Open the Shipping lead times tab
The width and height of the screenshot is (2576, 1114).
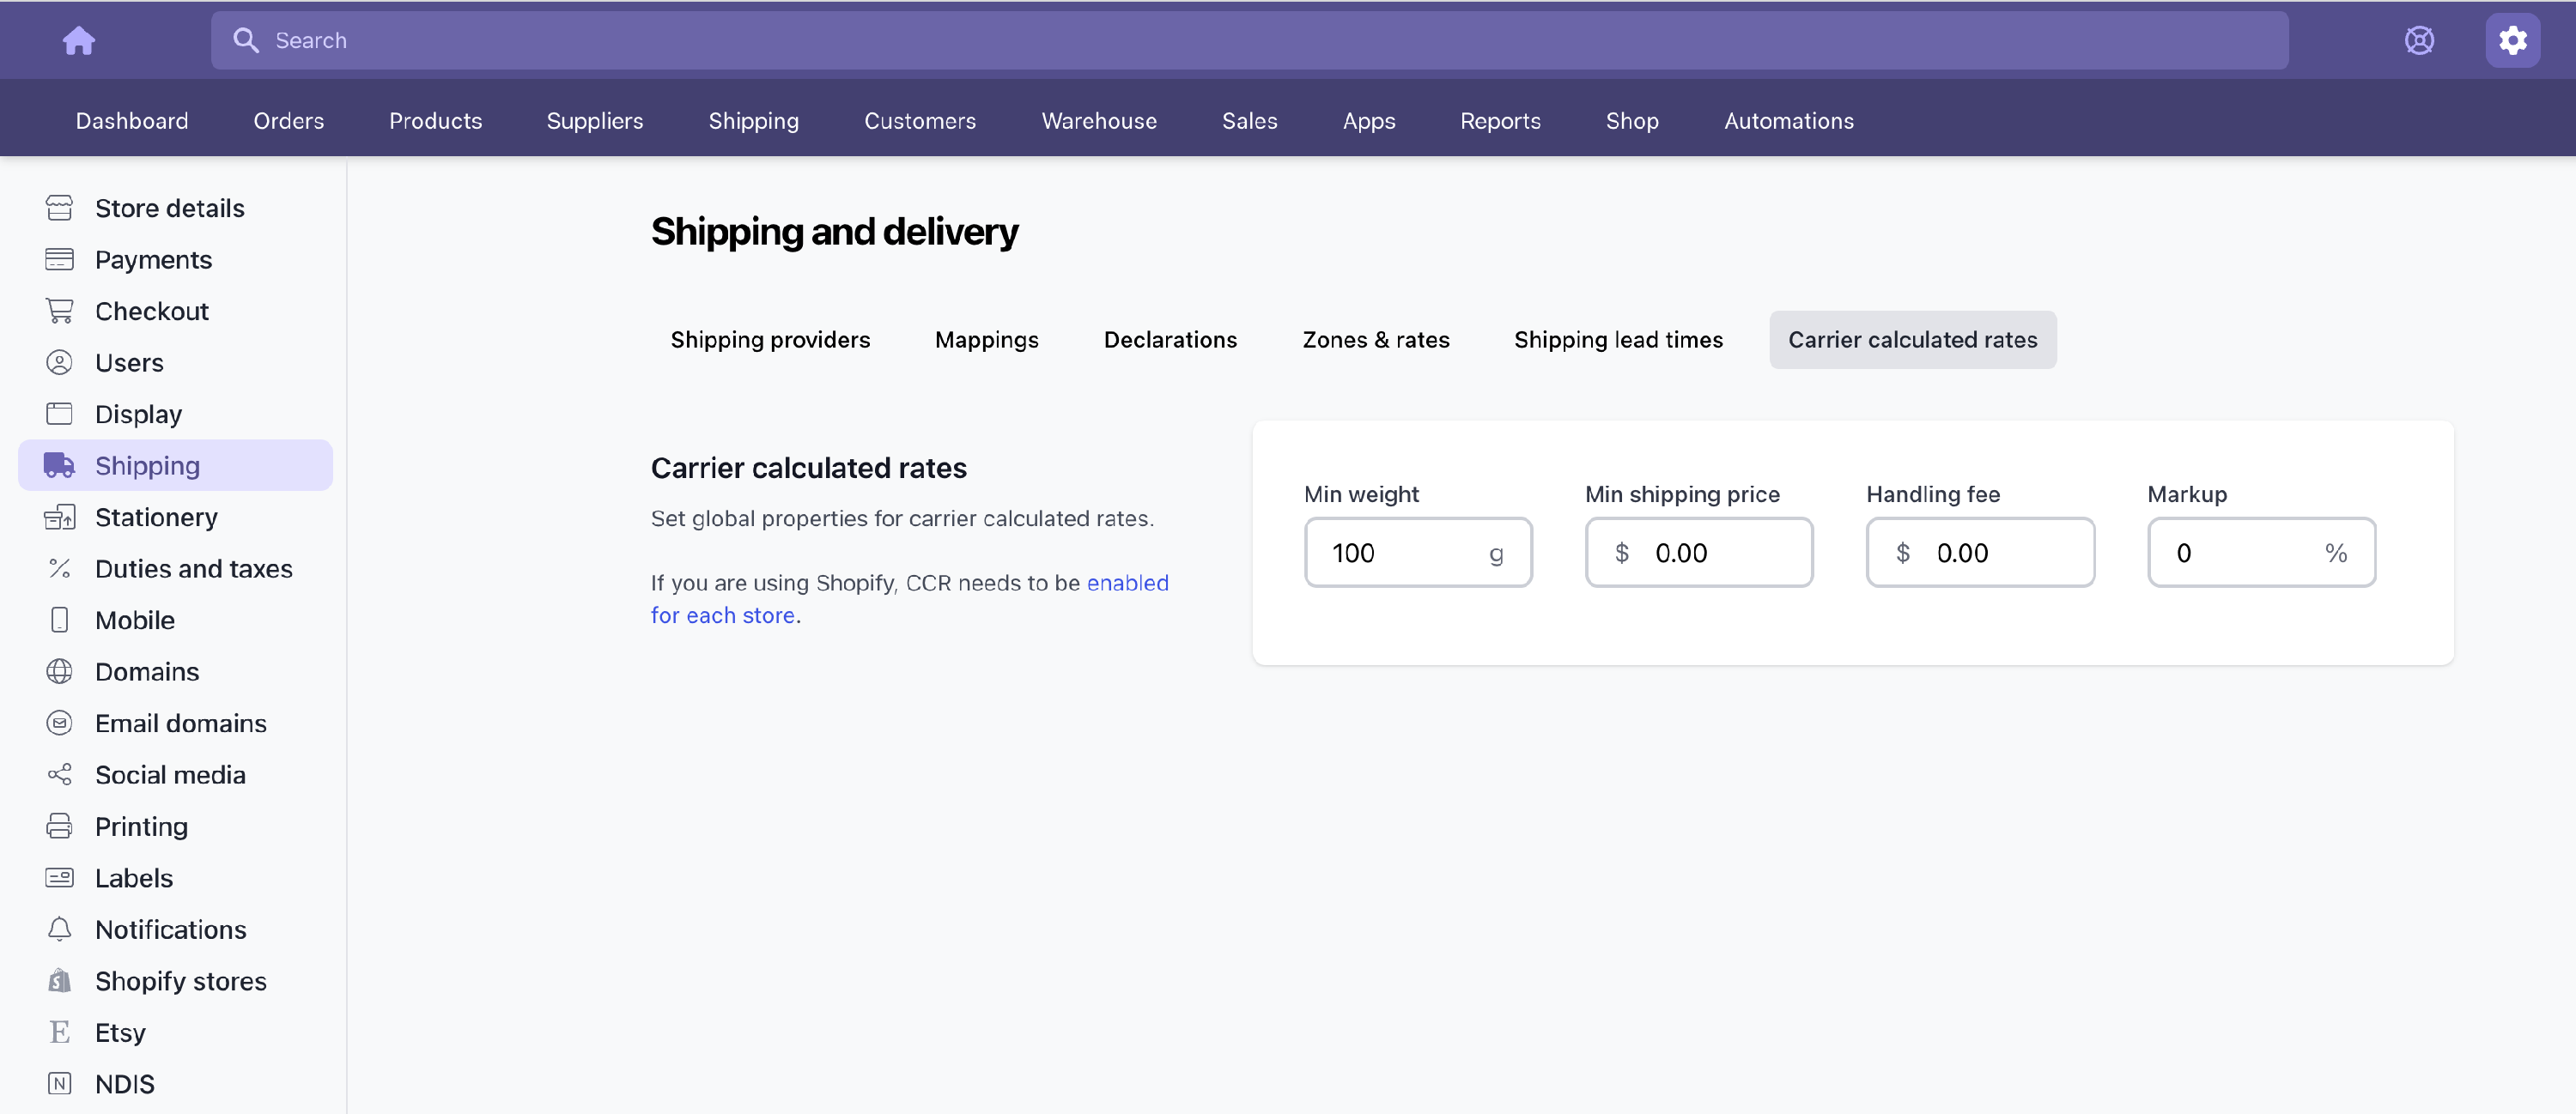1617,340
